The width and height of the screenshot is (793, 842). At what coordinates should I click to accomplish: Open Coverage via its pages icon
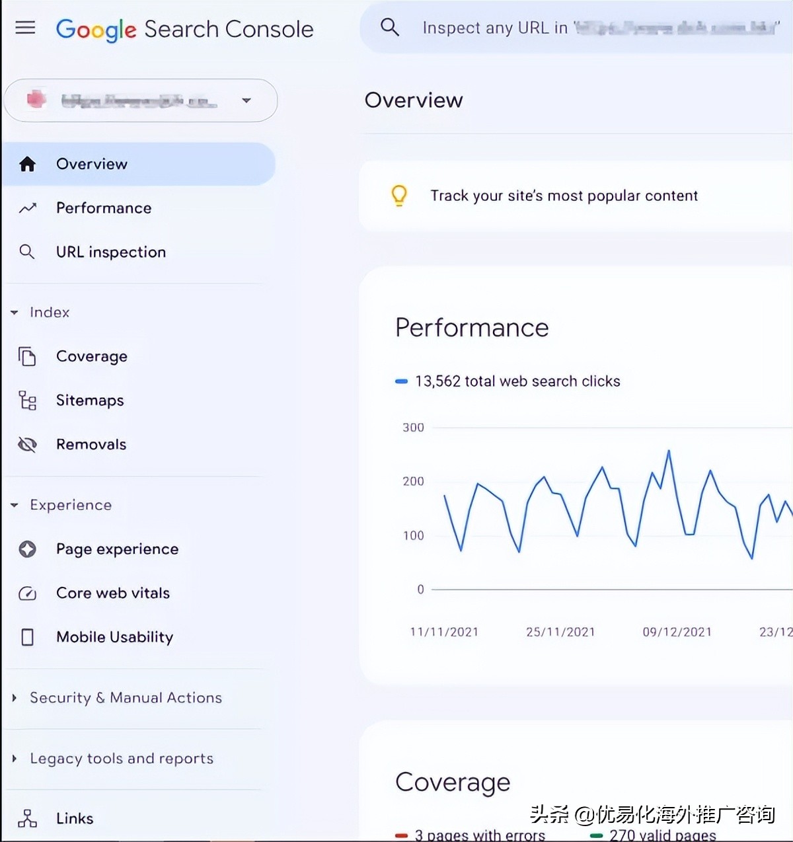tap(27, 356)
